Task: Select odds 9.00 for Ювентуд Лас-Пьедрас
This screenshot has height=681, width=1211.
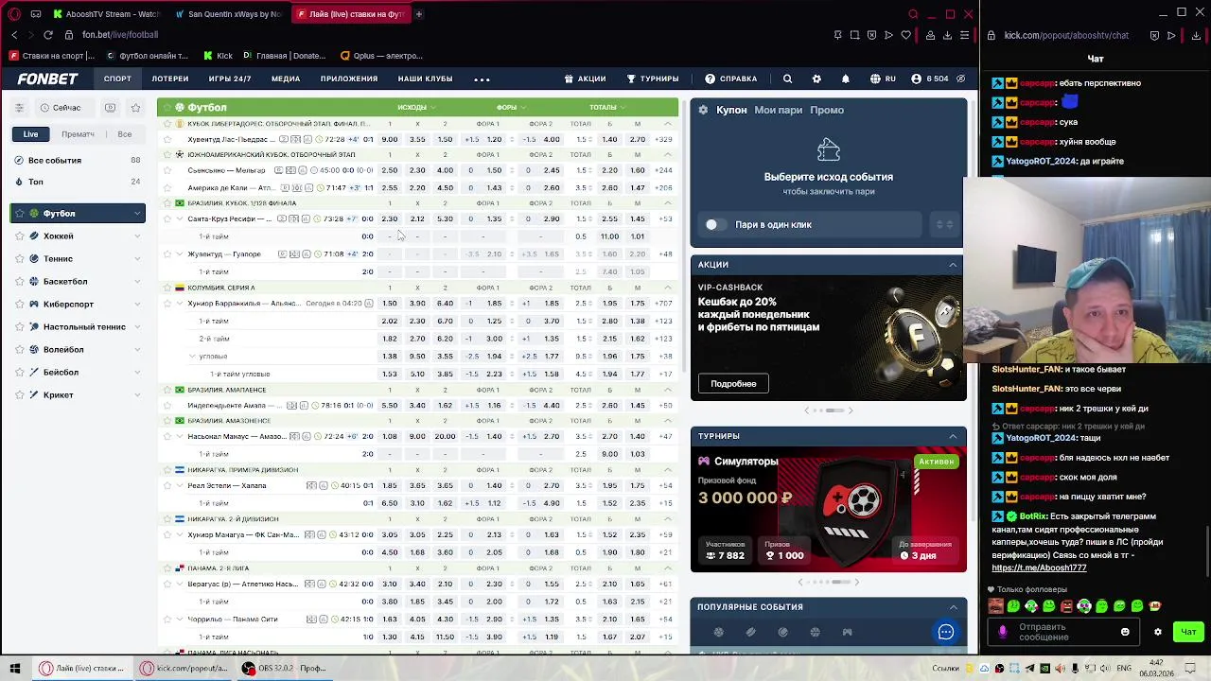Action: point(389,139)
